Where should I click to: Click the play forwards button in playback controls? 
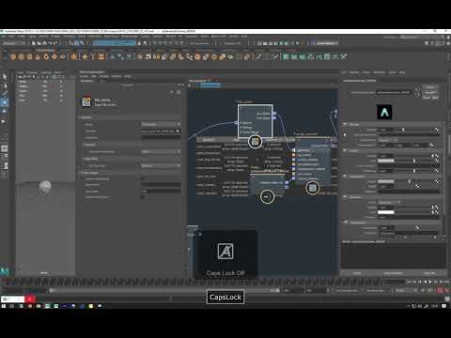(x=430, y=282)
